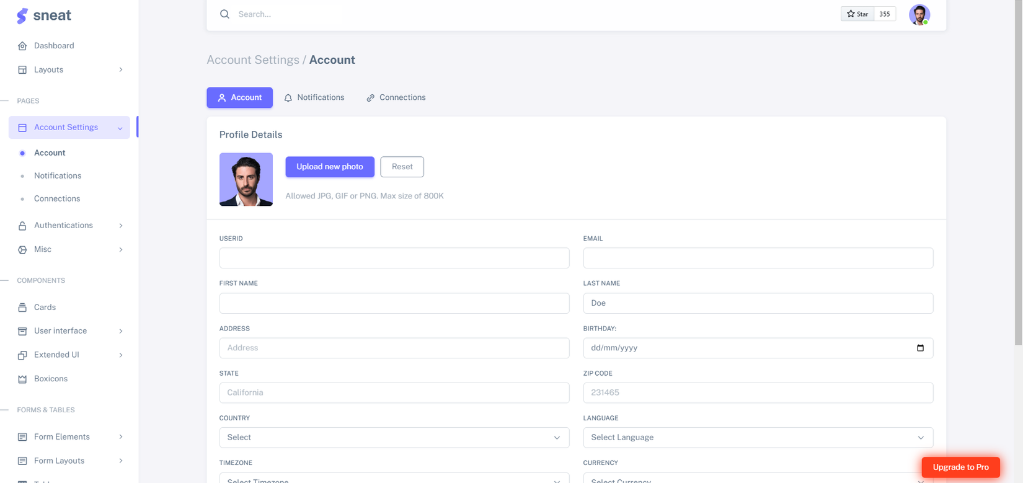
Task: Focus the Email input field
Action: (x=758, y=259)
